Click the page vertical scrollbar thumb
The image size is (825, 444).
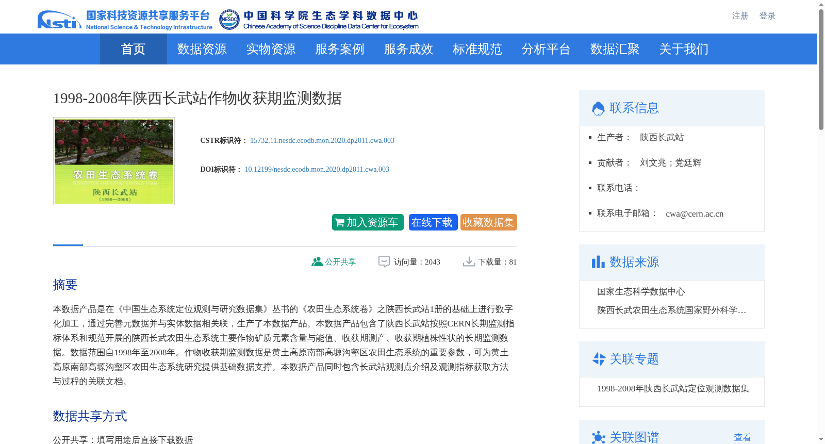[x=821, y=70]
